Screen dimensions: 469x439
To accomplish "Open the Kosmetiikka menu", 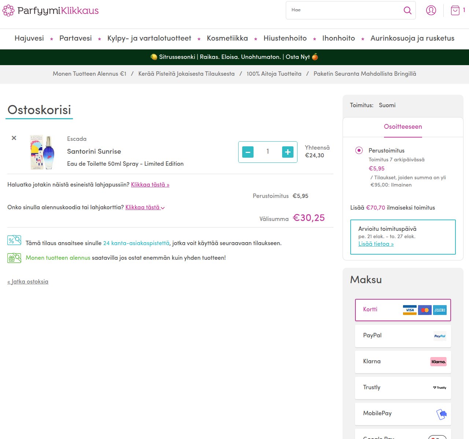I will (227, 38).
